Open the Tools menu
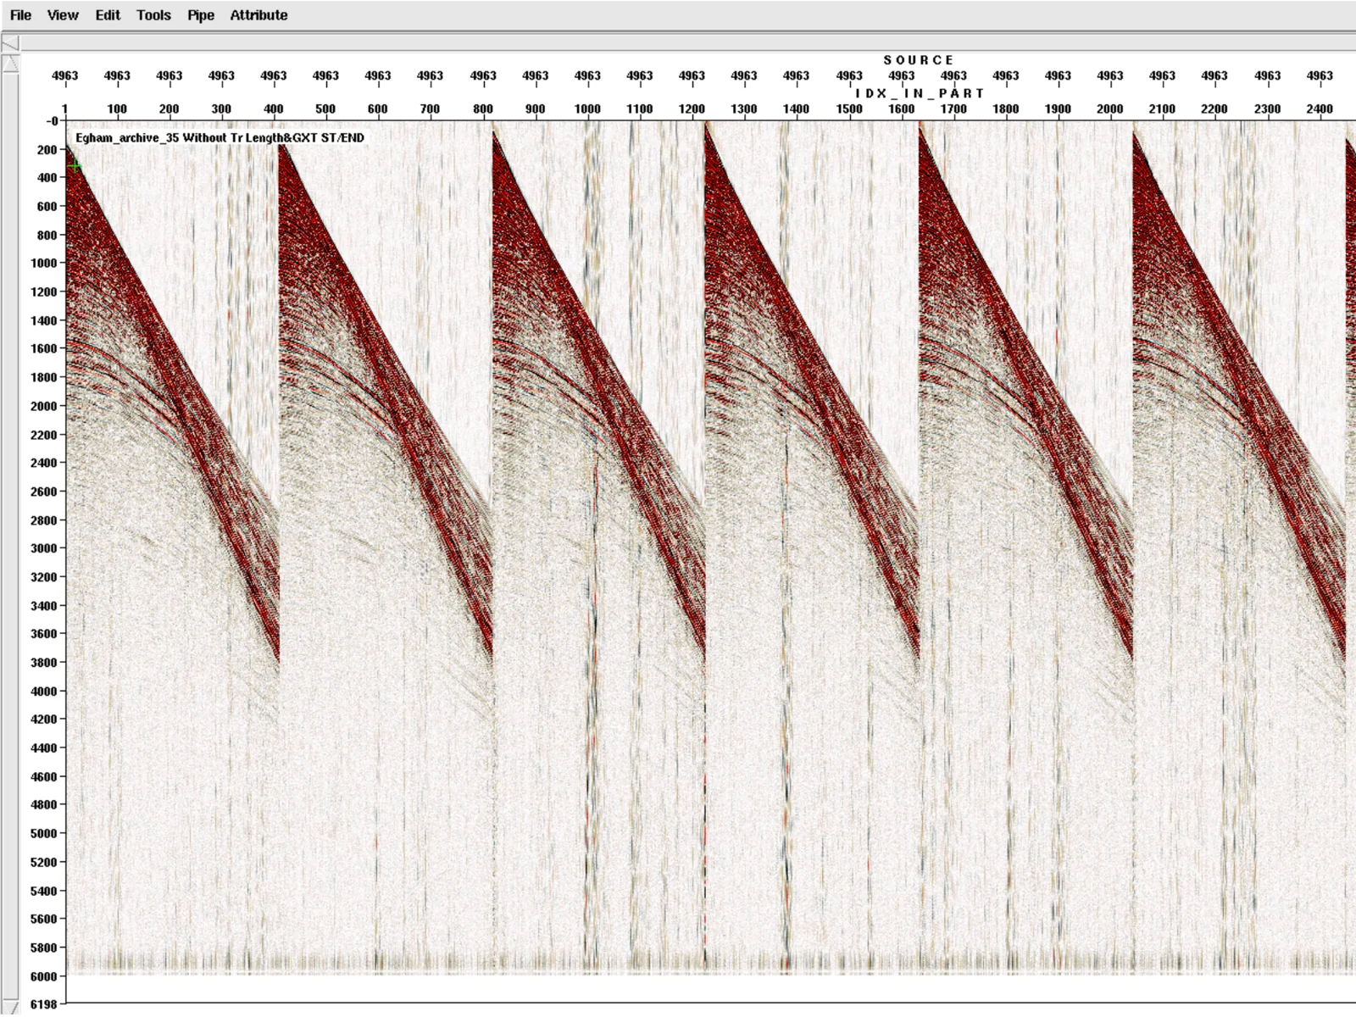Image resolution: width=1356 pixels, height=1017 pixels. 153,15
